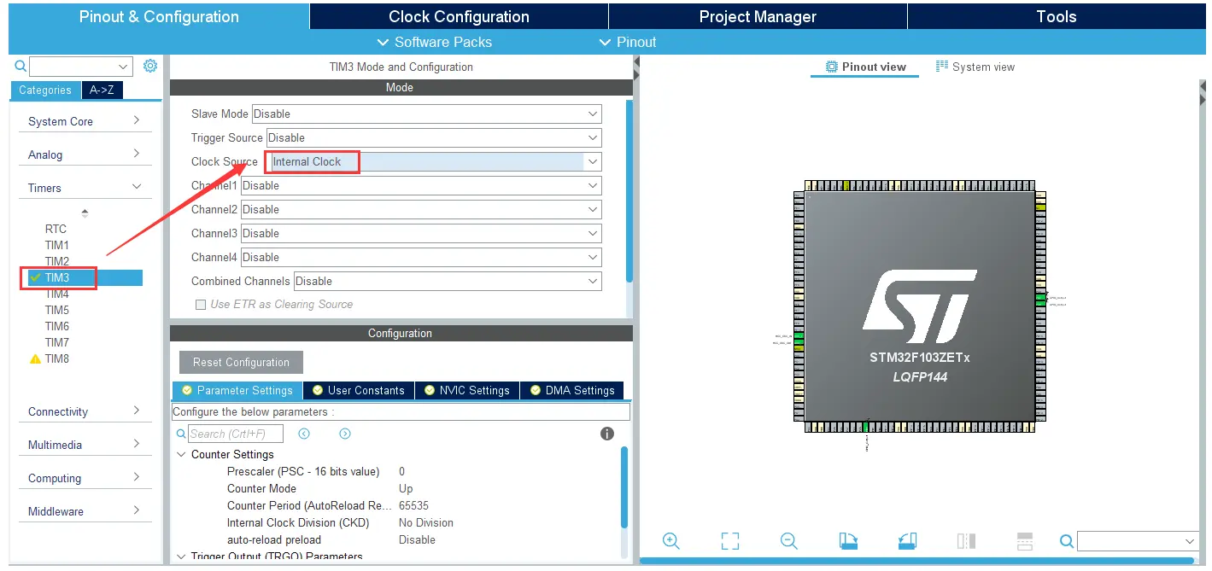1212x571 pixels.
Task: Go to the next parameter search result
Action: tap(345, 434)
